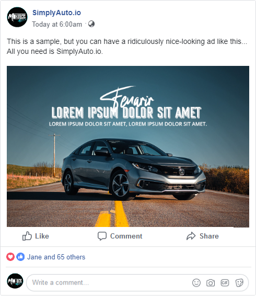Click the thumbs-up Like icon

(27, 236)
